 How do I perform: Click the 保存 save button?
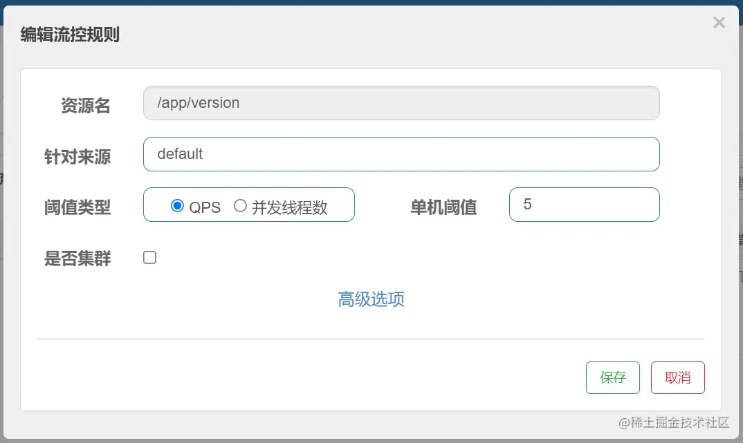pos(612,377)
